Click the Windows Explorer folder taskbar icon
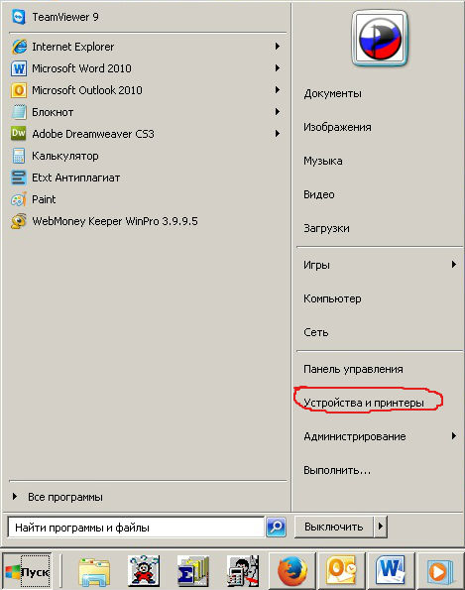 pos(94,571)
